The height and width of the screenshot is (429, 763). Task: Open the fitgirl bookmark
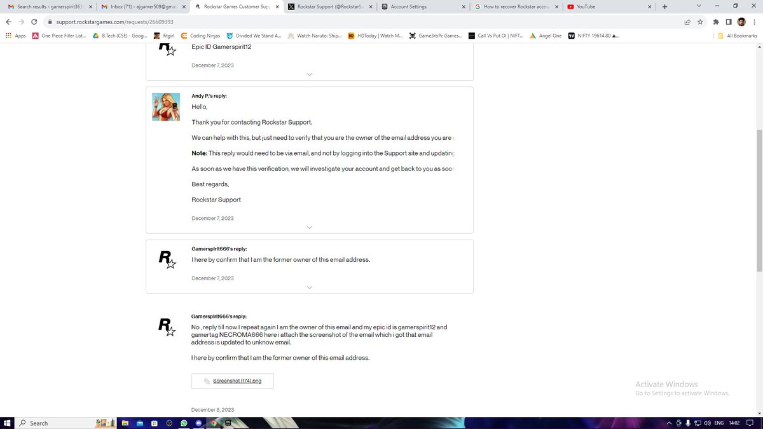165,36
